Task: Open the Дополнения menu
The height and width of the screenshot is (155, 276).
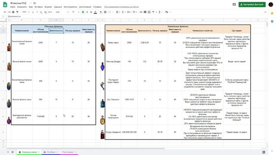Action: [x=85, y=7]
